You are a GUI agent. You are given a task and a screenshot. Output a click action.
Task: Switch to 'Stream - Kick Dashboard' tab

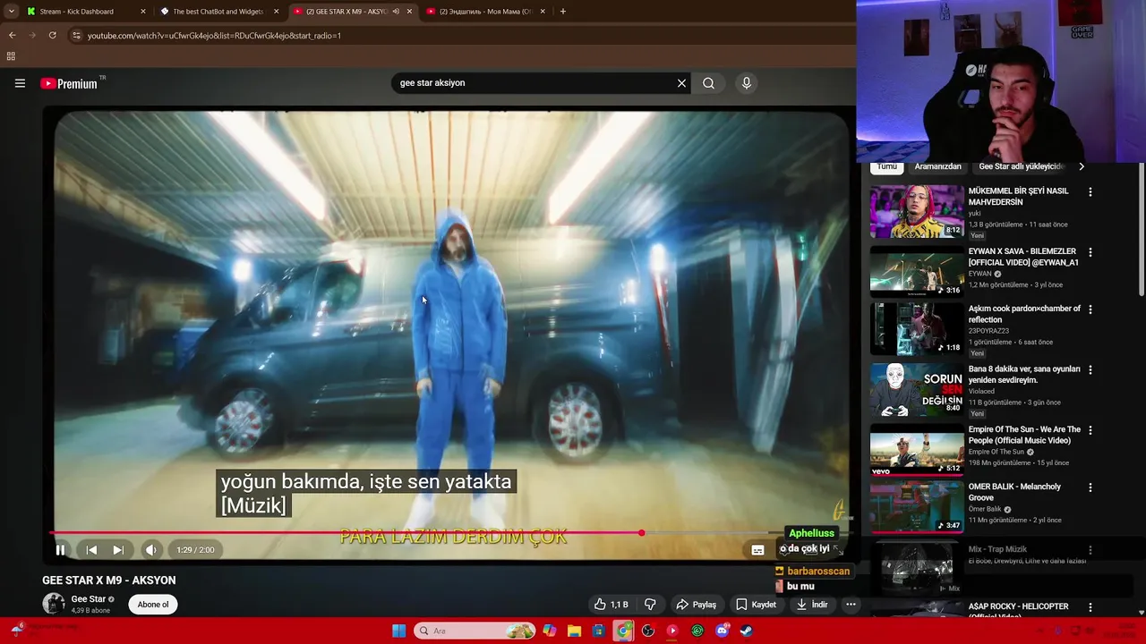point(85,12)
